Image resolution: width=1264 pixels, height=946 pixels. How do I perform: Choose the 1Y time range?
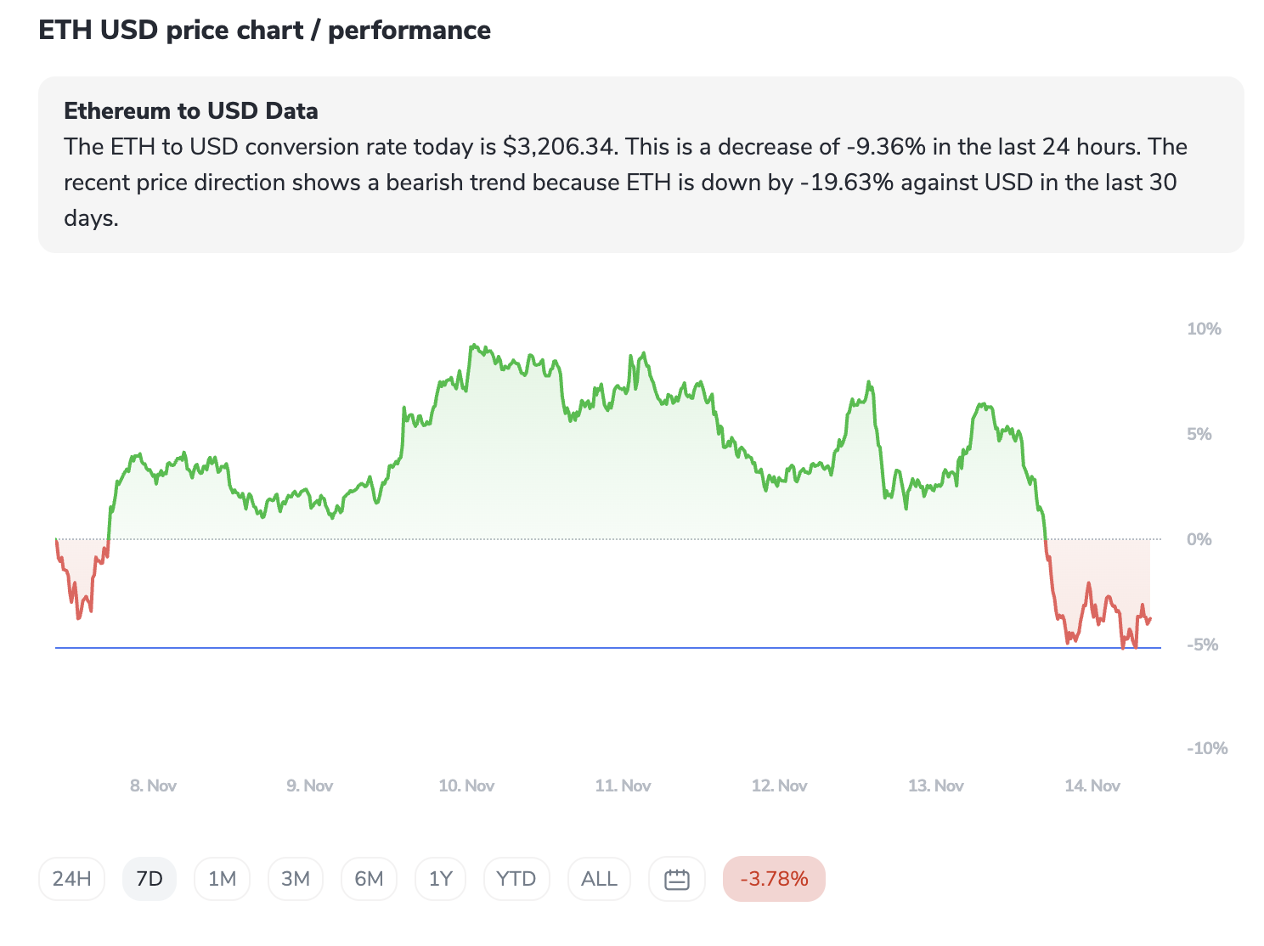click(440, 879)
